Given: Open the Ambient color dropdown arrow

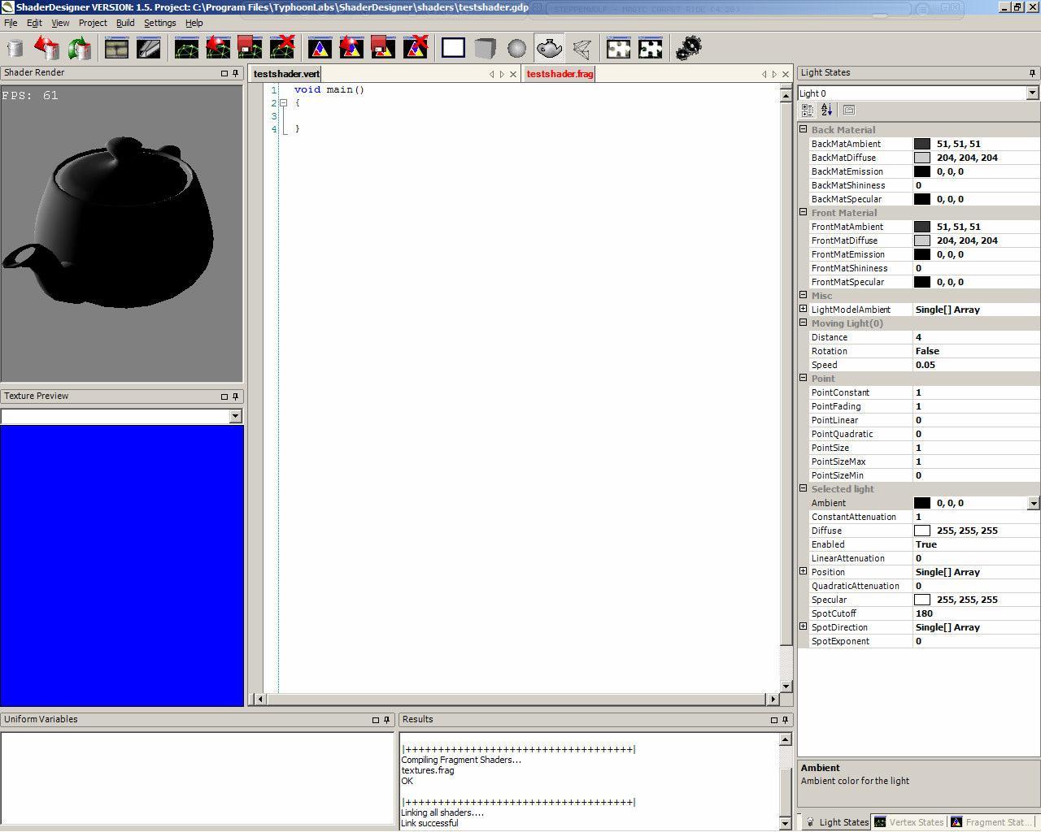Looking at the screenshot, I should tap(1034, 503).
